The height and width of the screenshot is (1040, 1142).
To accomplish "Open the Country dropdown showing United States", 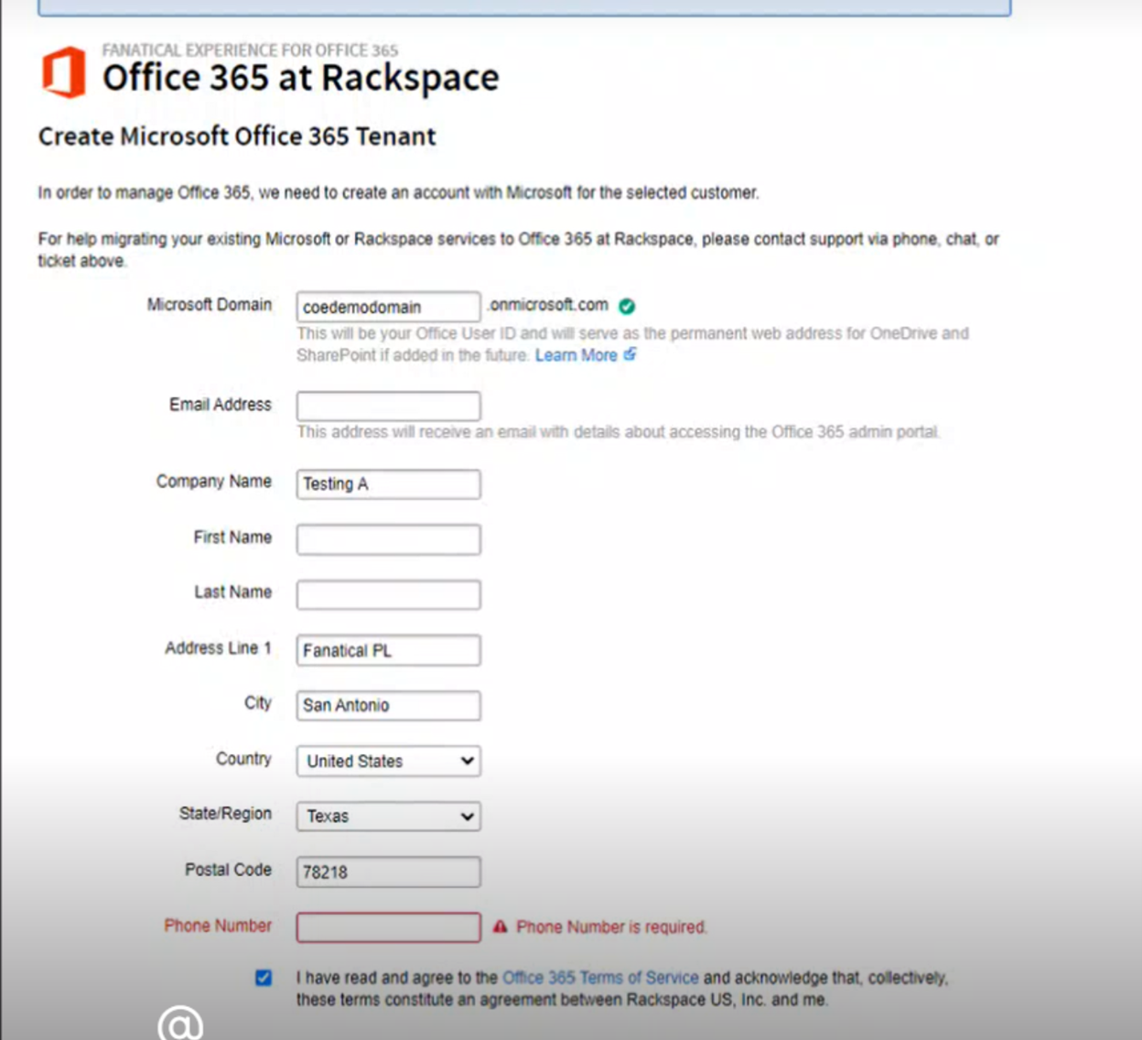I will tap(388, 761).
